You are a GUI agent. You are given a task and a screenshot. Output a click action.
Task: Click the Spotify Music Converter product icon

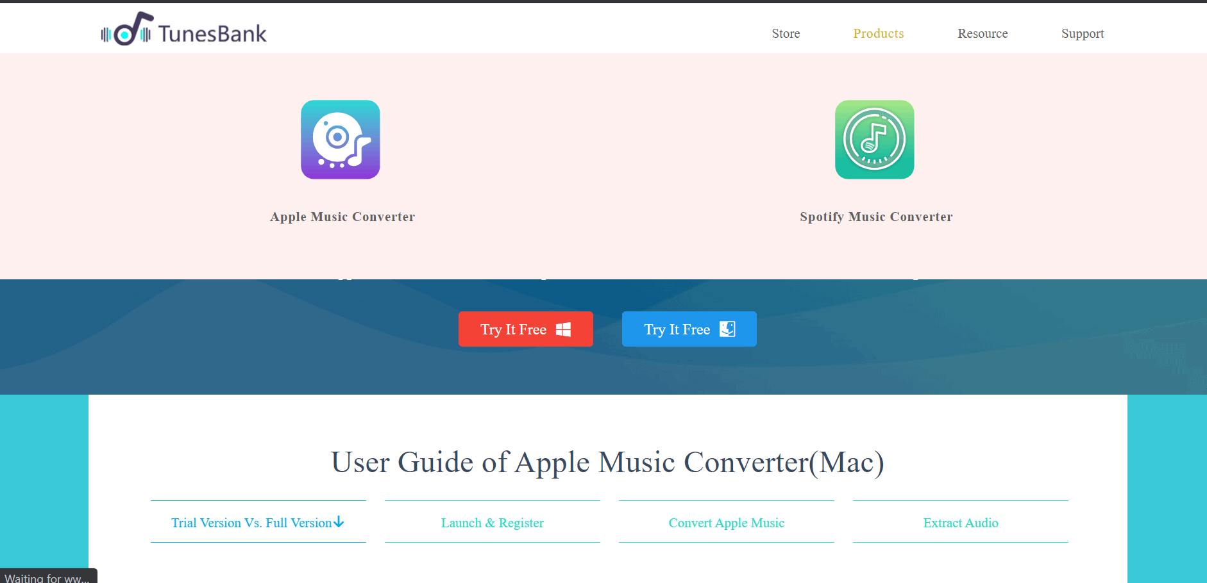click(x=875, y=140)
